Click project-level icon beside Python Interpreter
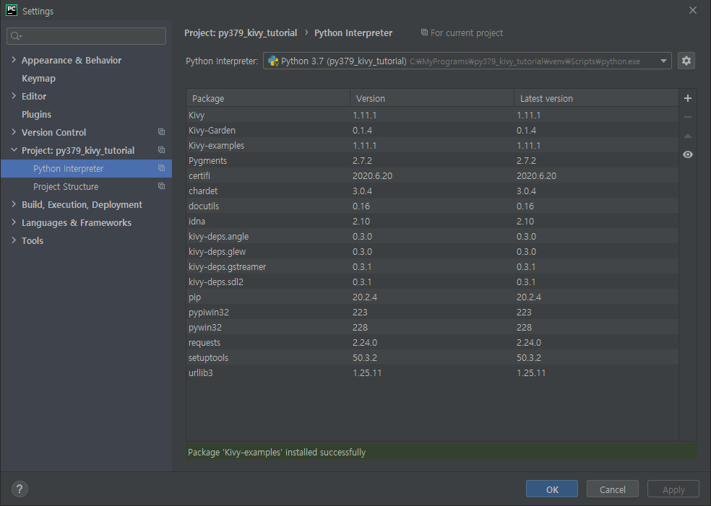Viewport: 711px width, 506px height. click(161, 168)
